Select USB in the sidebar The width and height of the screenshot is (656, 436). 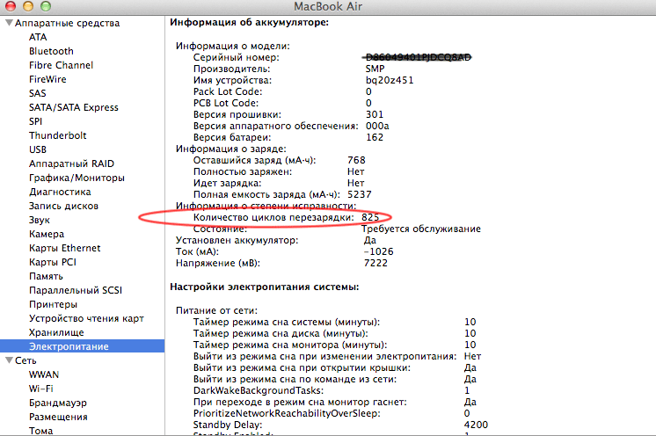tap(38, 149)
